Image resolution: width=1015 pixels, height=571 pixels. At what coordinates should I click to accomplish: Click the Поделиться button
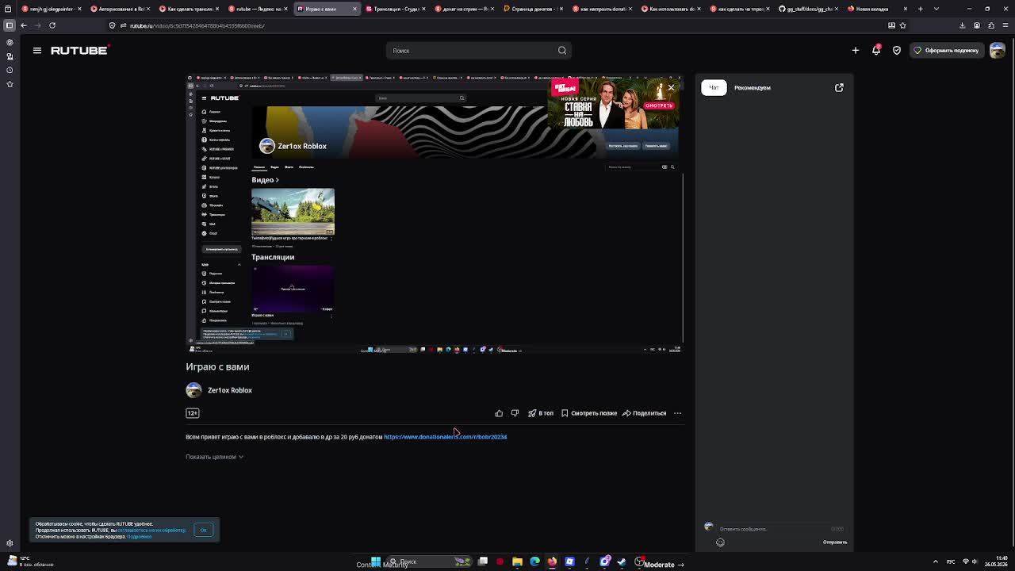coord(645,413)
